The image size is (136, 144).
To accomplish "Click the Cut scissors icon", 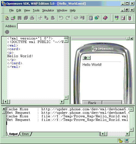I will click(x=40, y=18).
